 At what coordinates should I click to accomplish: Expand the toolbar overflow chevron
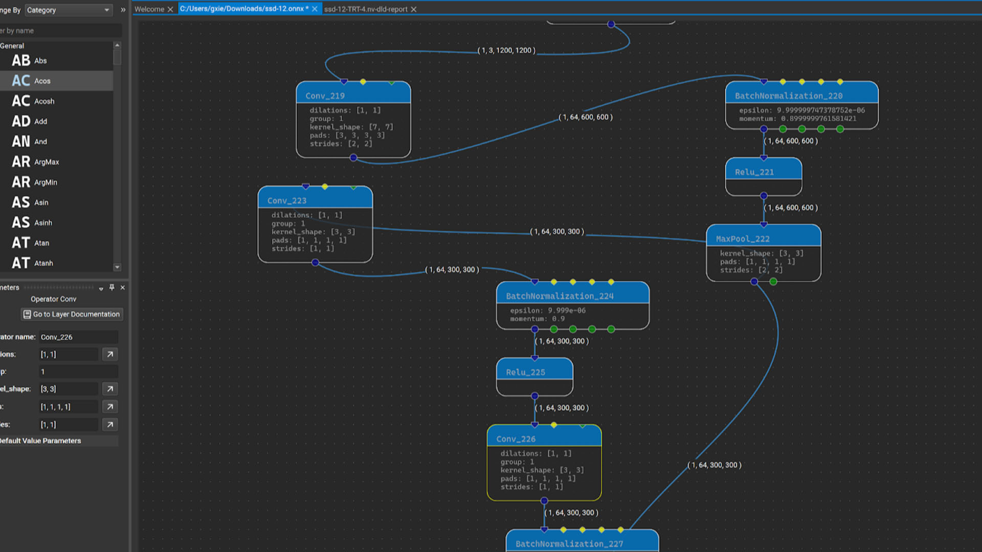(123, 10)
